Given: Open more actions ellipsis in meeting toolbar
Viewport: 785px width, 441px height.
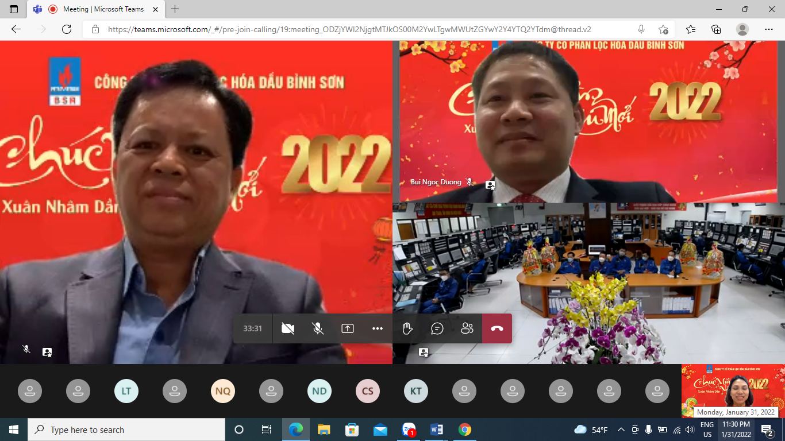Looking at the screenshot, I should [x=378, y=328].
